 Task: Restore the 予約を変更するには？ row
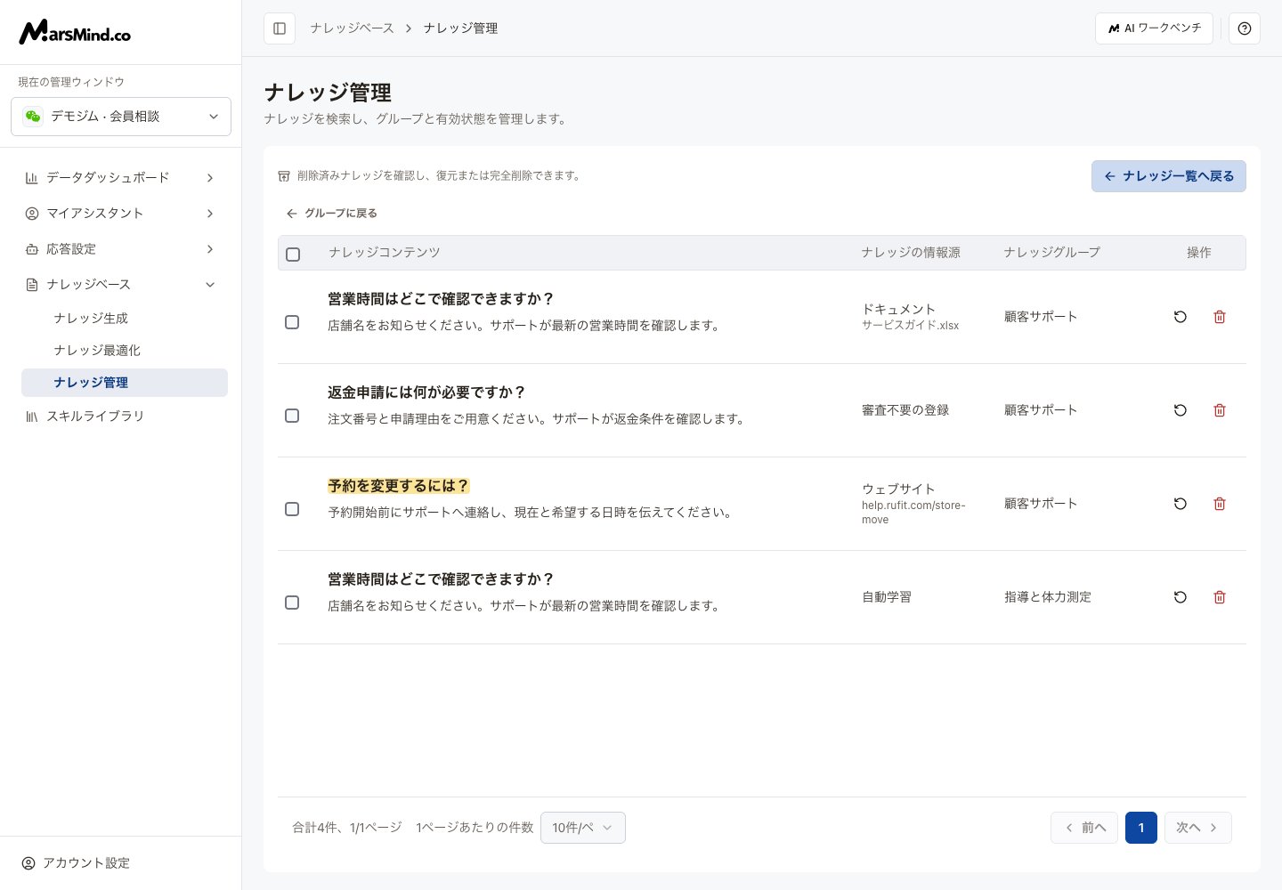tap(1181, 504)
